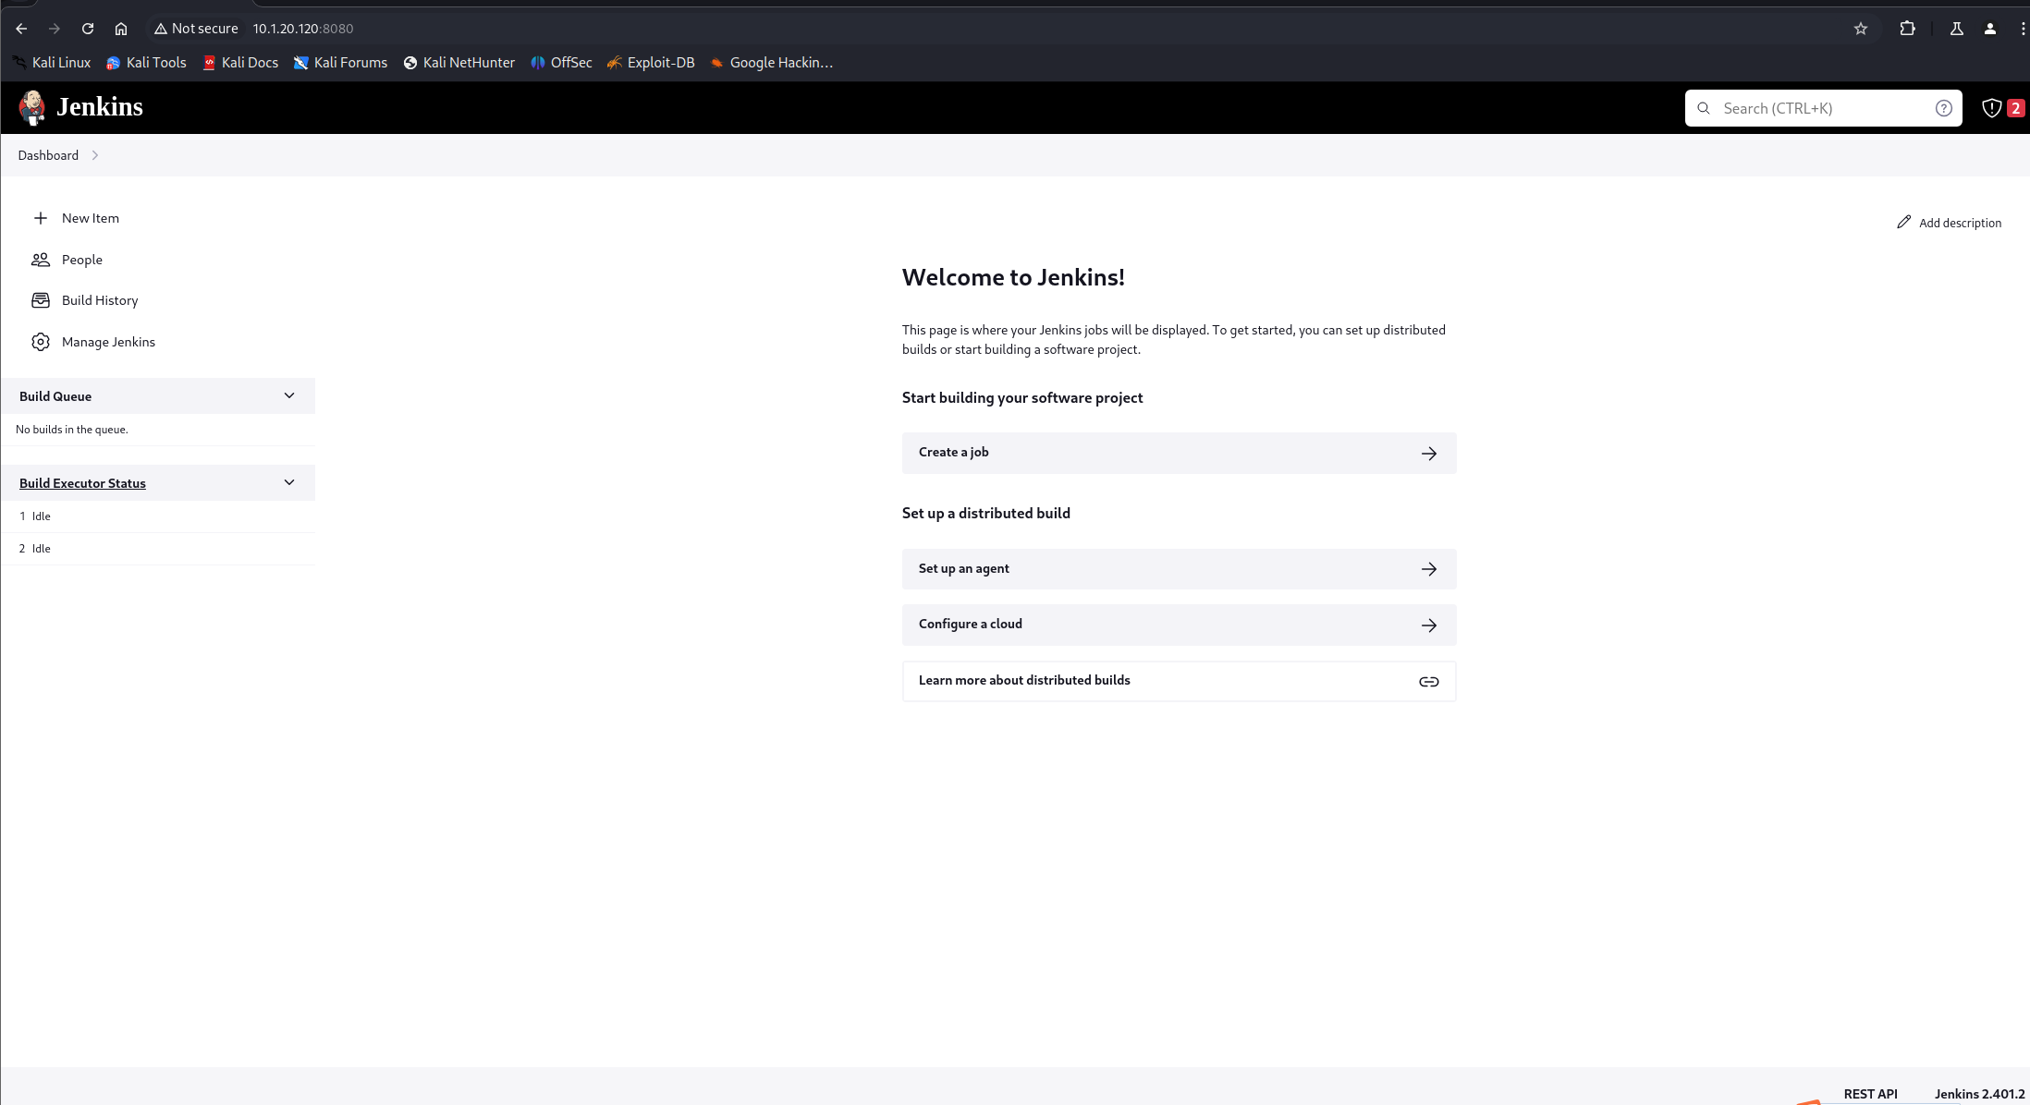This screenshot has width=2030, height=1105.
Task: Collapse the Build Executor Status panel
Action: pos(289,482)
